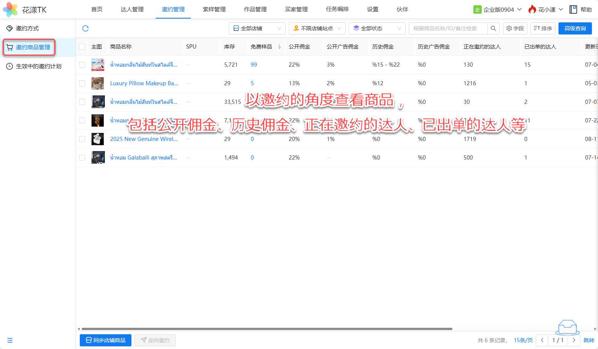Expand the 全部状态 status dropdown
598x349 pixels.
pyautogui.click(x=377, y=28)
